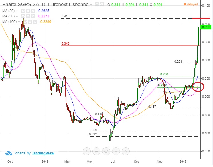213x167 pixels.
Task: Click the MA (50) value 0.2273
Action: [44, 16]
